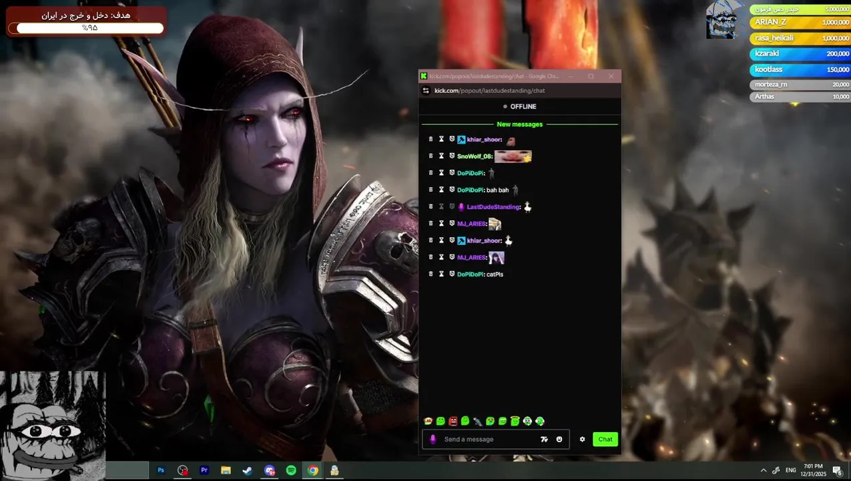Open Photoshop from the taskbar
The image size is (851, 481).
point(161,470)
